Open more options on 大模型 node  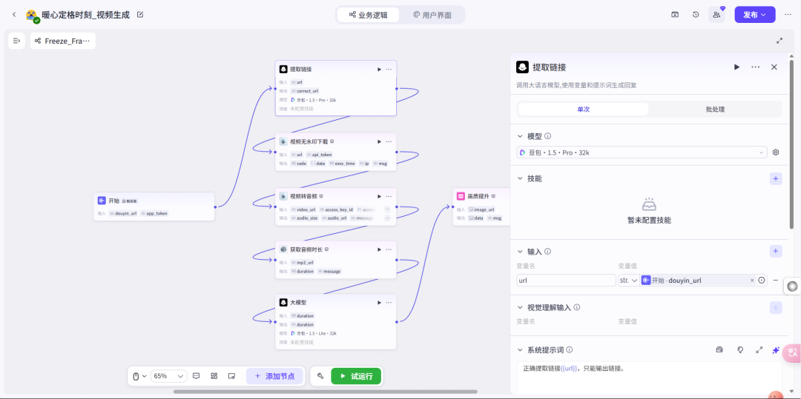[x=389, y=303]
